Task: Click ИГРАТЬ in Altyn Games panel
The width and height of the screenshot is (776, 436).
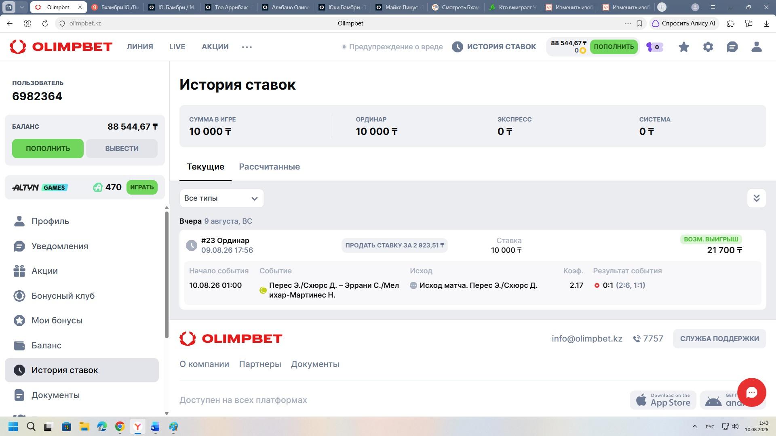Action: click(x=142, y=187)
